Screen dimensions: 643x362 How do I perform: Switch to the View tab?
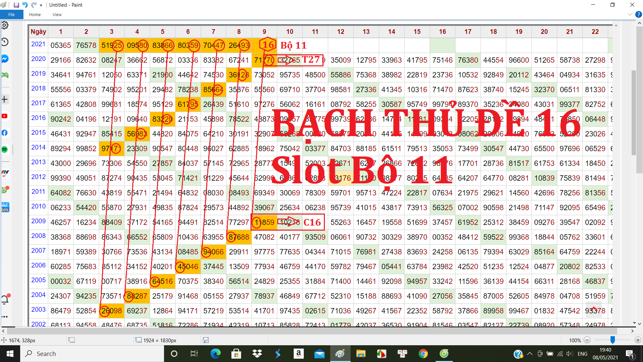[57, 14]
